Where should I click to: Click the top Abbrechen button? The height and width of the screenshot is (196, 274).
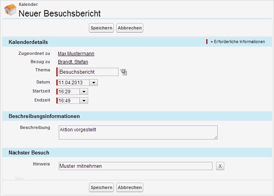[130, 28]
